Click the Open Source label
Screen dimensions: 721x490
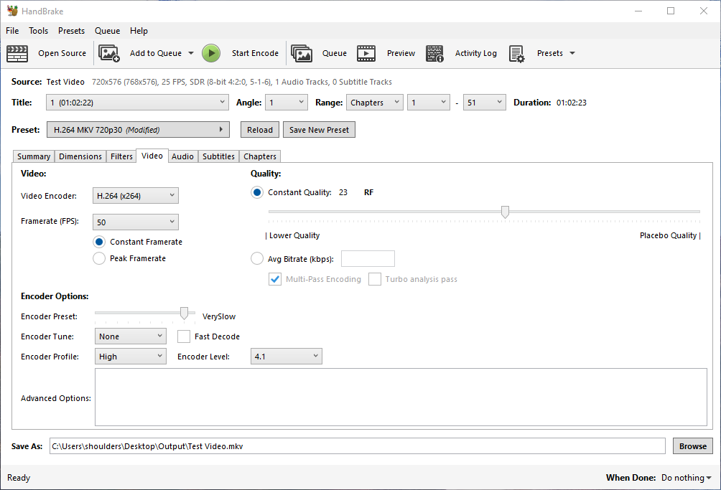pyautogui.click(x=62, y=53)
